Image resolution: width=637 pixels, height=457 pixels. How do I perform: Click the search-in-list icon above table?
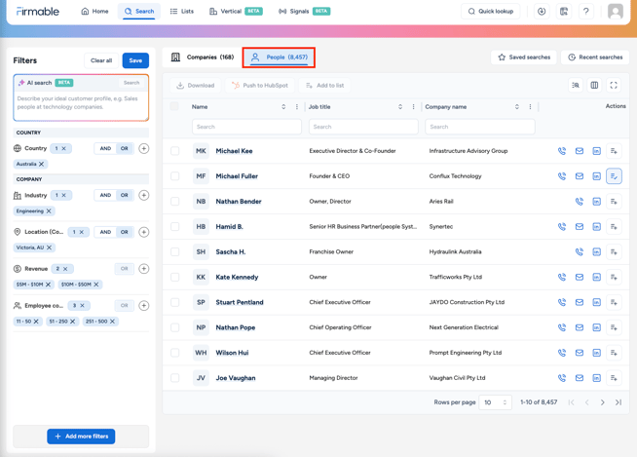pyautogui.click(x=576, y=85)
